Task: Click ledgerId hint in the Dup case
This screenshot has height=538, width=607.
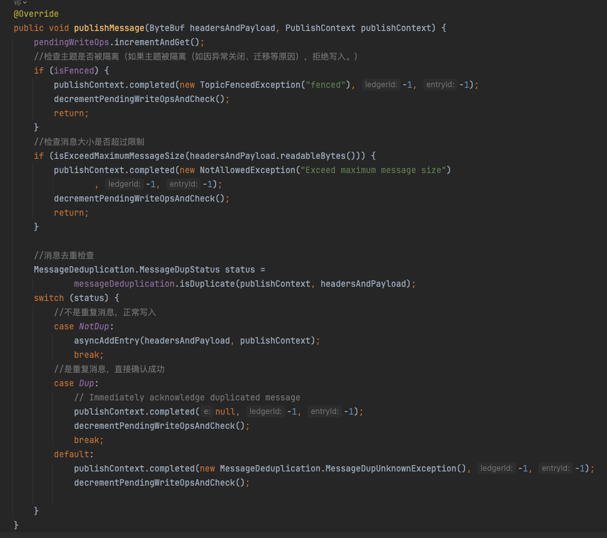Action: pos(266,411)
